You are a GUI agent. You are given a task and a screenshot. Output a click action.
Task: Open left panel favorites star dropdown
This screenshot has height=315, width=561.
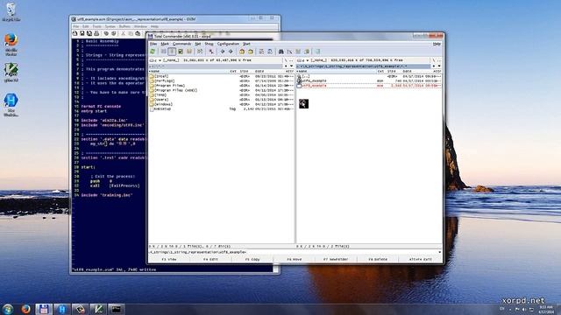(286, 66)
